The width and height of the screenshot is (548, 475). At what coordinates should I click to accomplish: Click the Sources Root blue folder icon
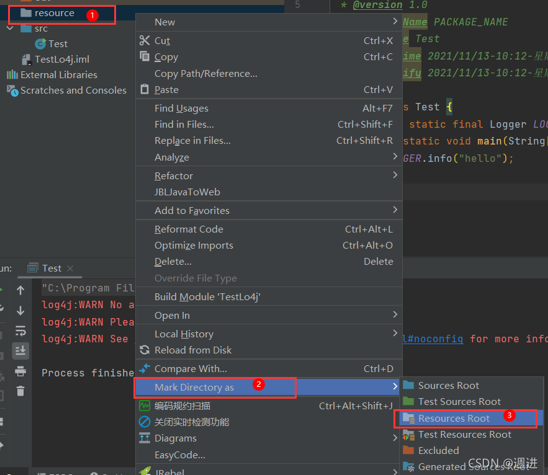click(408, 385)
